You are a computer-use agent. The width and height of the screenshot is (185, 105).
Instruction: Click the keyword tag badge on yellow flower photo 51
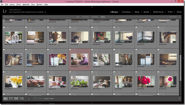point(59,64)
